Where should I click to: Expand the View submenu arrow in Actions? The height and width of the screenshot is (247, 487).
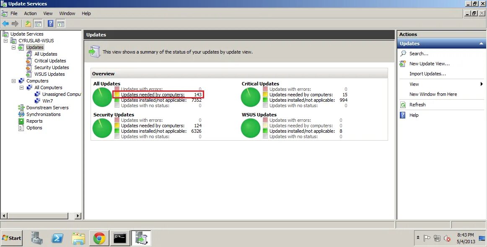click(482, 84)
